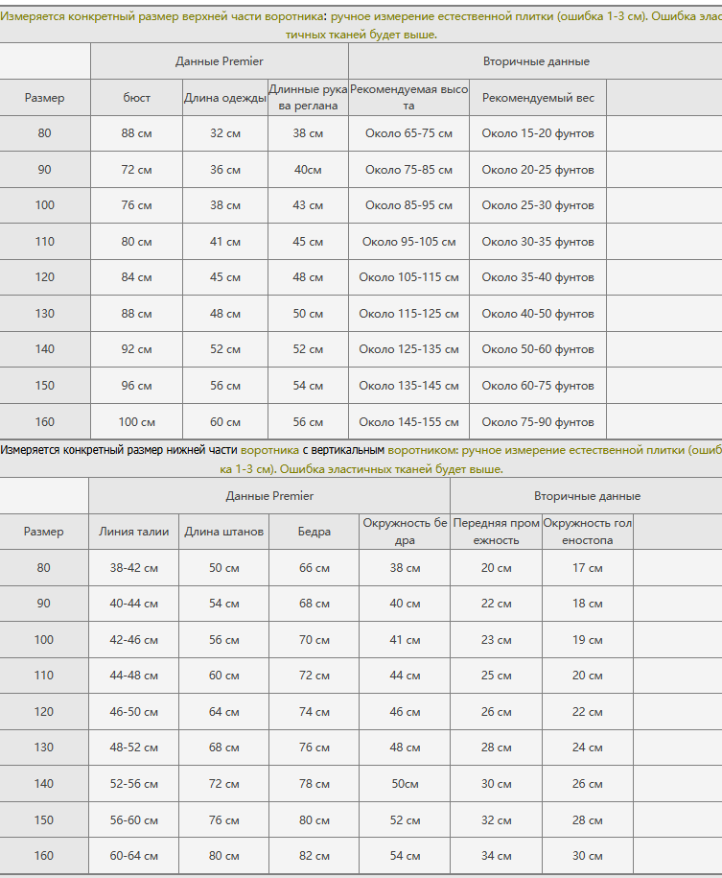Viewport: 722px width, 878px height.
Task: Click waist value "52-56 см"
Action: coord(133,784)
